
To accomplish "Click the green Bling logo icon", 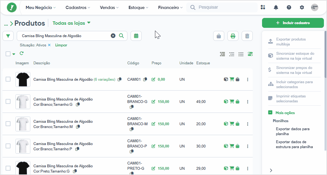I will point(12,7).
